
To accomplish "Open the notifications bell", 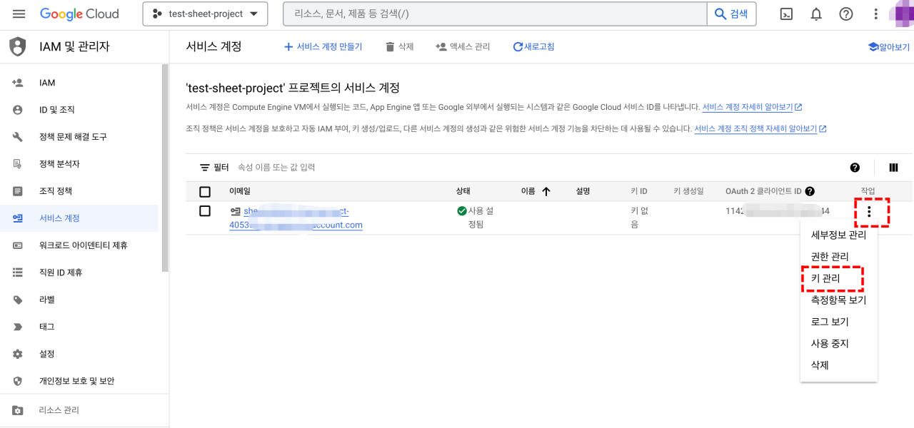I will (816, 14).
